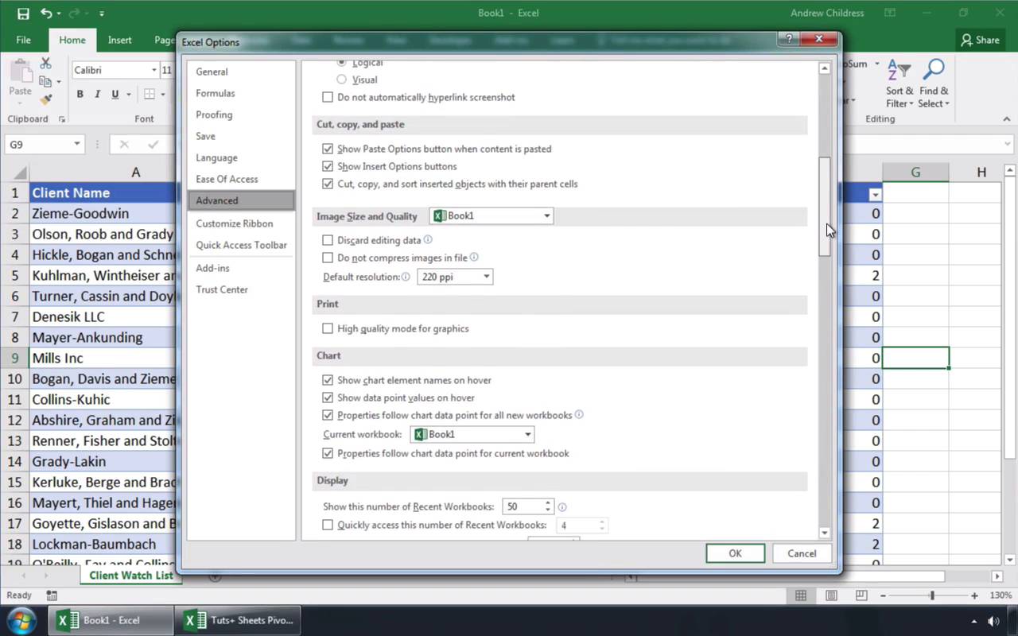Screen dimensions: 1018x636
Task: Toggle Bold formatting button
Action: coord(80,95)
